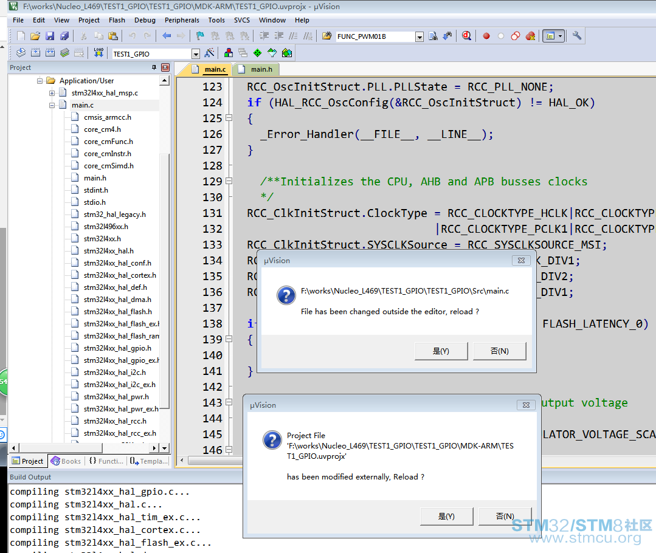656x553 pixels.
Task: Close the Project panel with red X
Action: [x=166, y=67]
